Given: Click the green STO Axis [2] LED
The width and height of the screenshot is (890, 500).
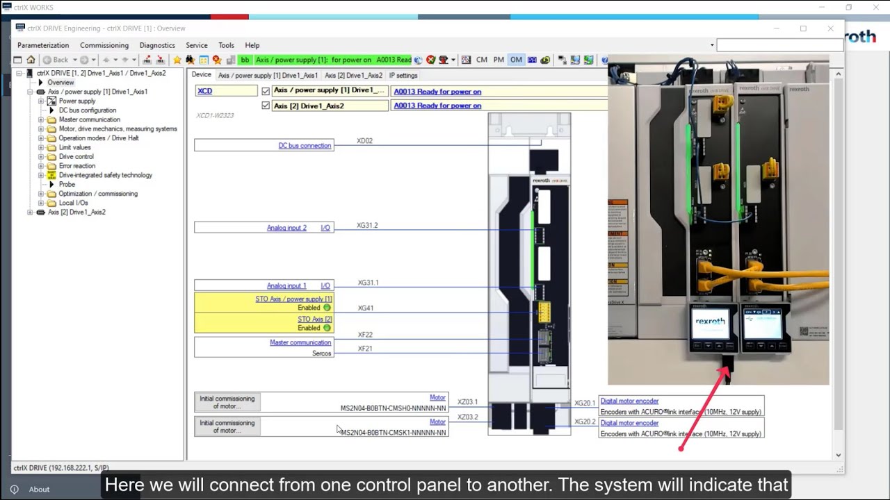Looking at the screenshot, I should coord(327,328).
